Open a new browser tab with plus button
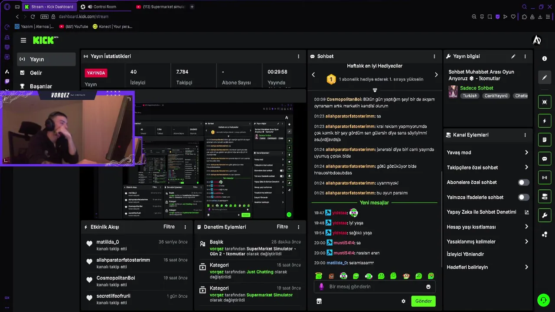This screenshot has width=555, height=312. pos(192,6)
